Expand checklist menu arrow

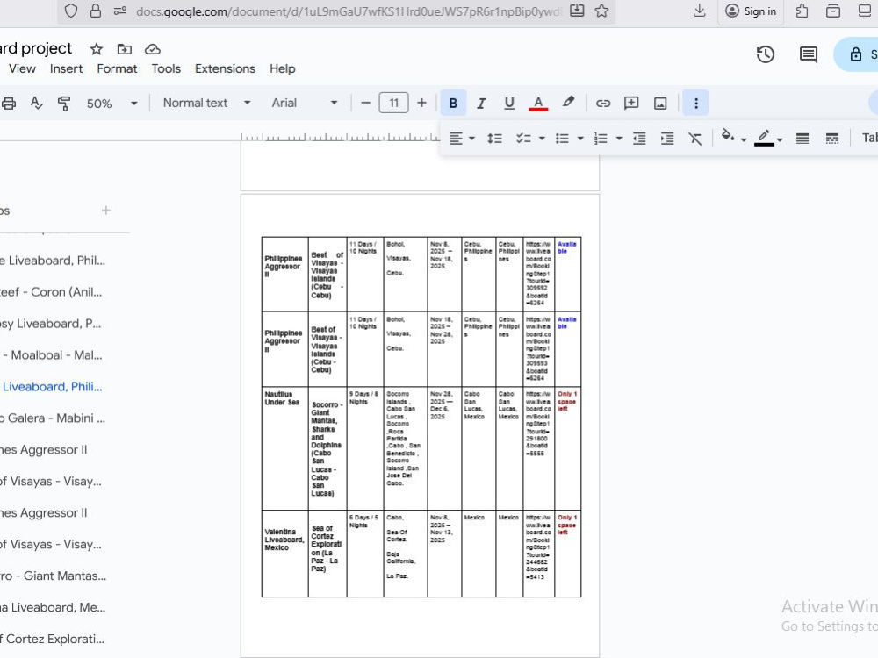(x=542, y=139)
